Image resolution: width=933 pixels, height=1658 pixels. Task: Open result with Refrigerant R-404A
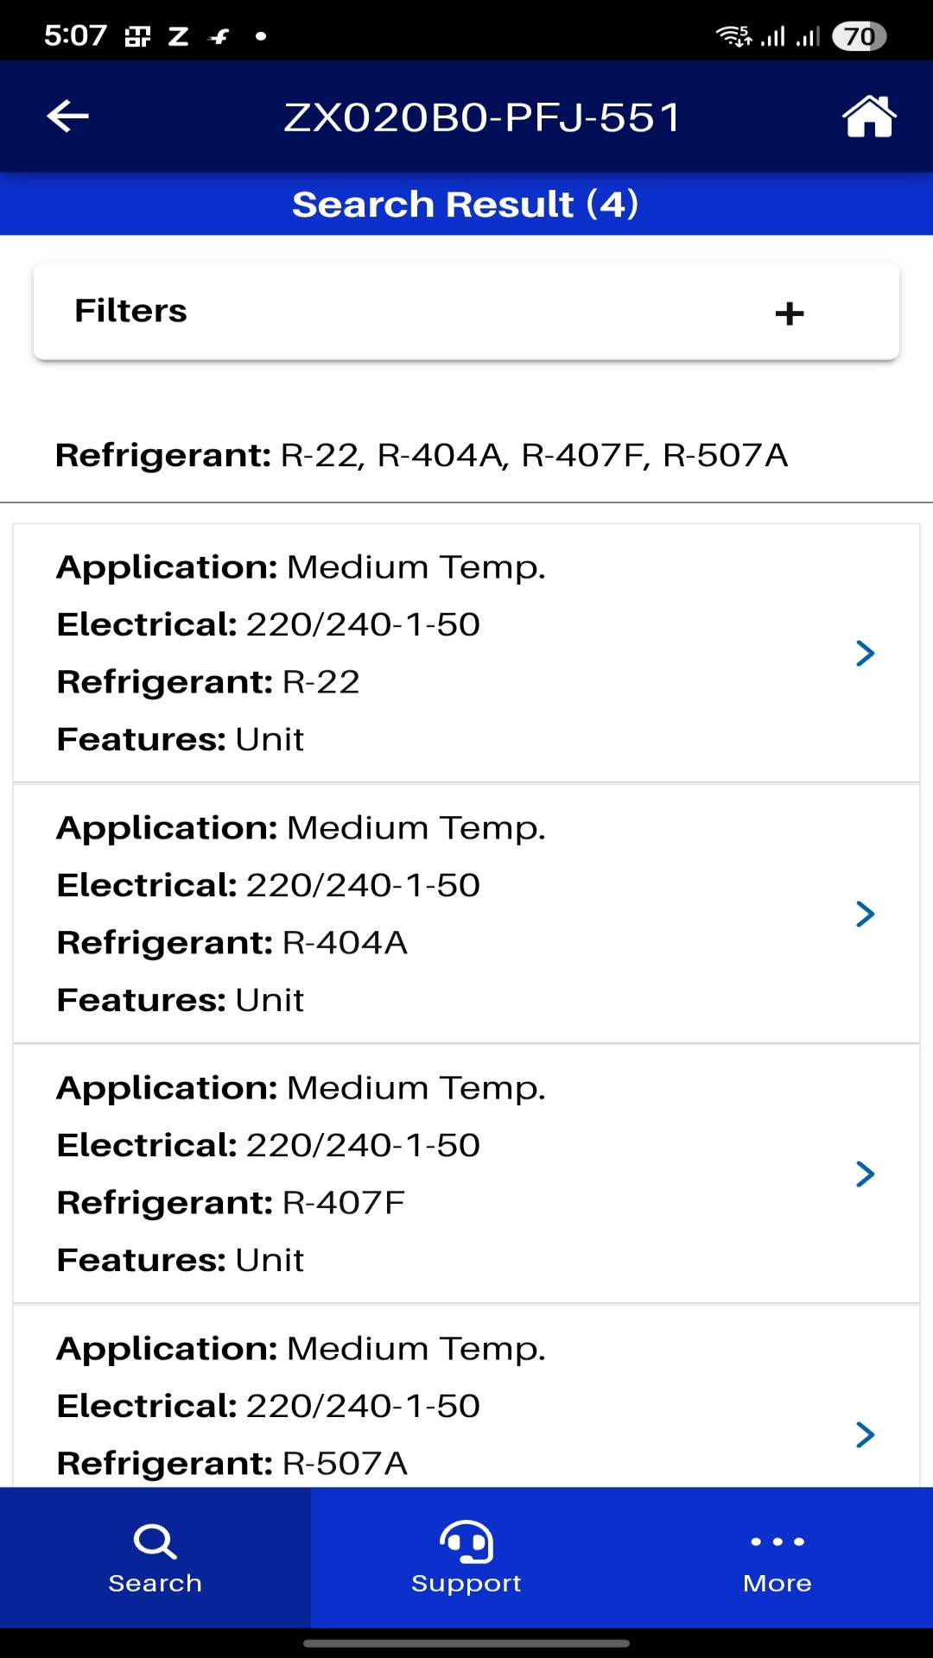pos(466,914)
